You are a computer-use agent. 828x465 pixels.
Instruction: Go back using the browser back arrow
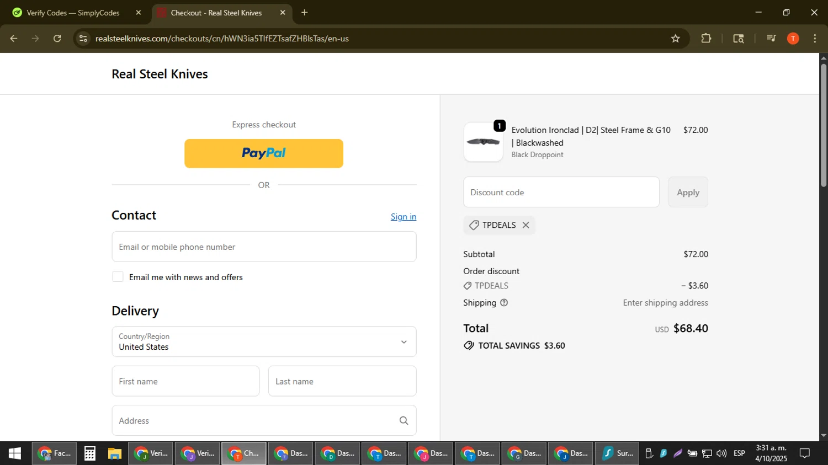[14, 39]
